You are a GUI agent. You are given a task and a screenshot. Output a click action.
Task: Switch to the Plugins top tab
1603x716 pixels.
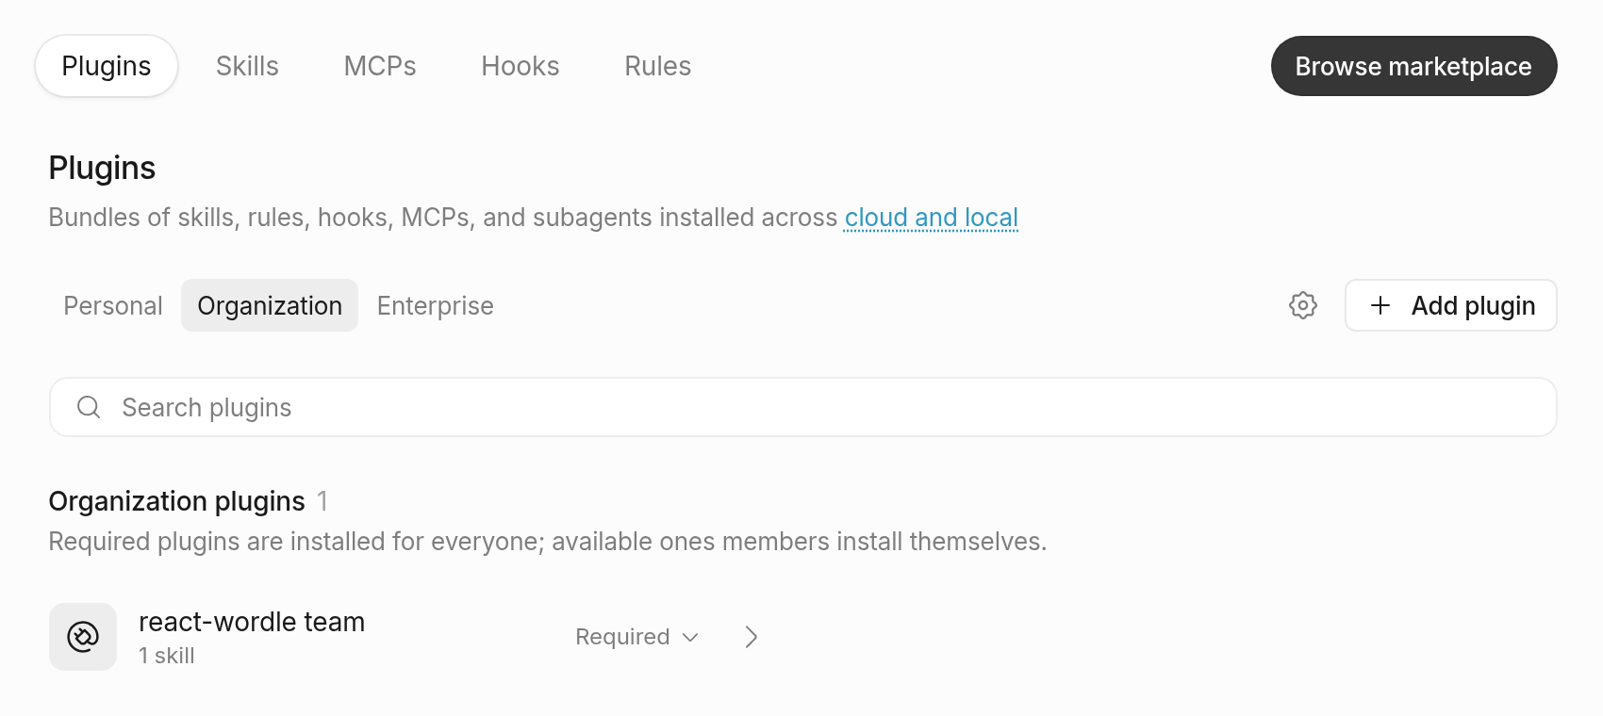(107, 66)
